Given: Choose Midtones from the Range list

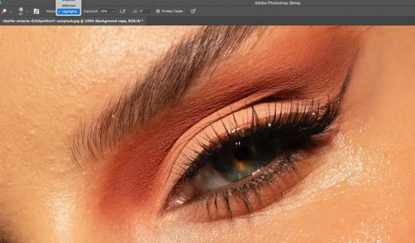Looking at the screenshot, I should point(69,6).
